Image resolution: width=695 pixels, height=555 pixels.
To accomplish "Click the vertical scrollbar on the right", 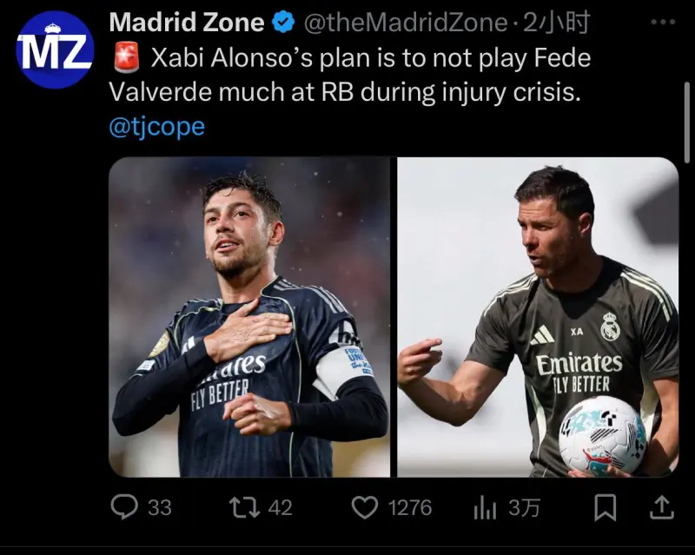I will pyautogui.click(x=686, y=122).
